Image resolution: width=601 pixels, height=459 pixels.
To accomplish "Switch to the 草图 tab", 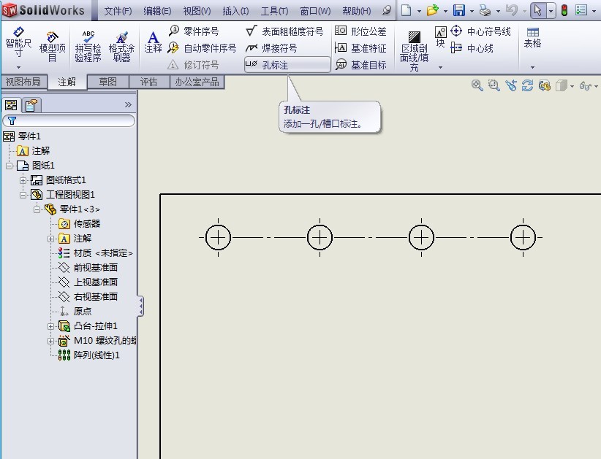I will 108,82.
